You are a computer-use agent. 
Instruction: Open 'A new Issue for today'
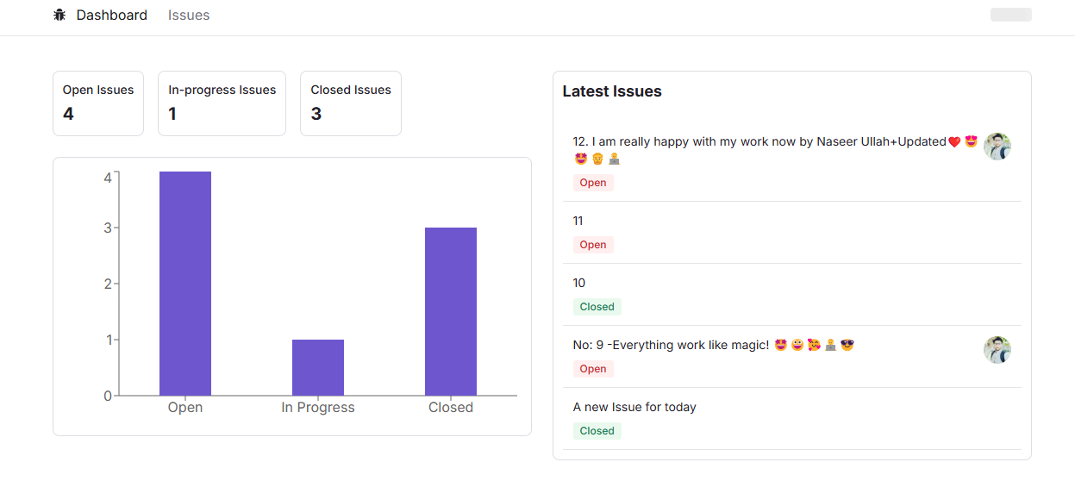pyautogui.click(x=634, y=408)
